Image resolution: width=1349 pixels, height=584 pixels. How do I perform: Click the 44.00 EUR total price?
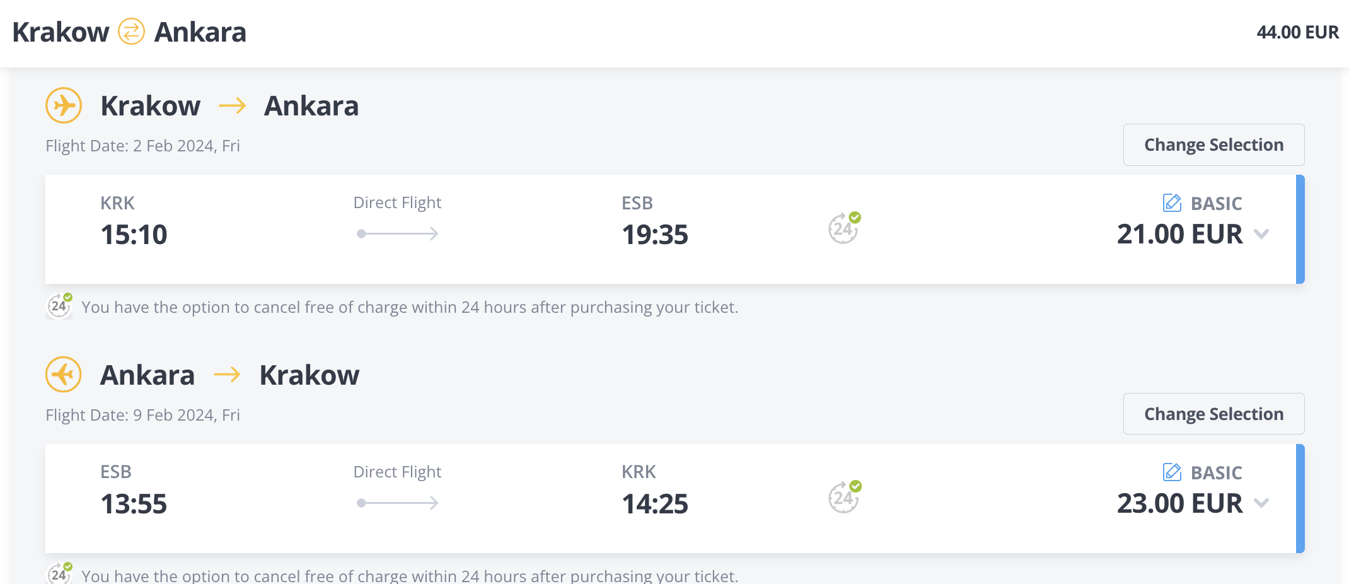1297,32
